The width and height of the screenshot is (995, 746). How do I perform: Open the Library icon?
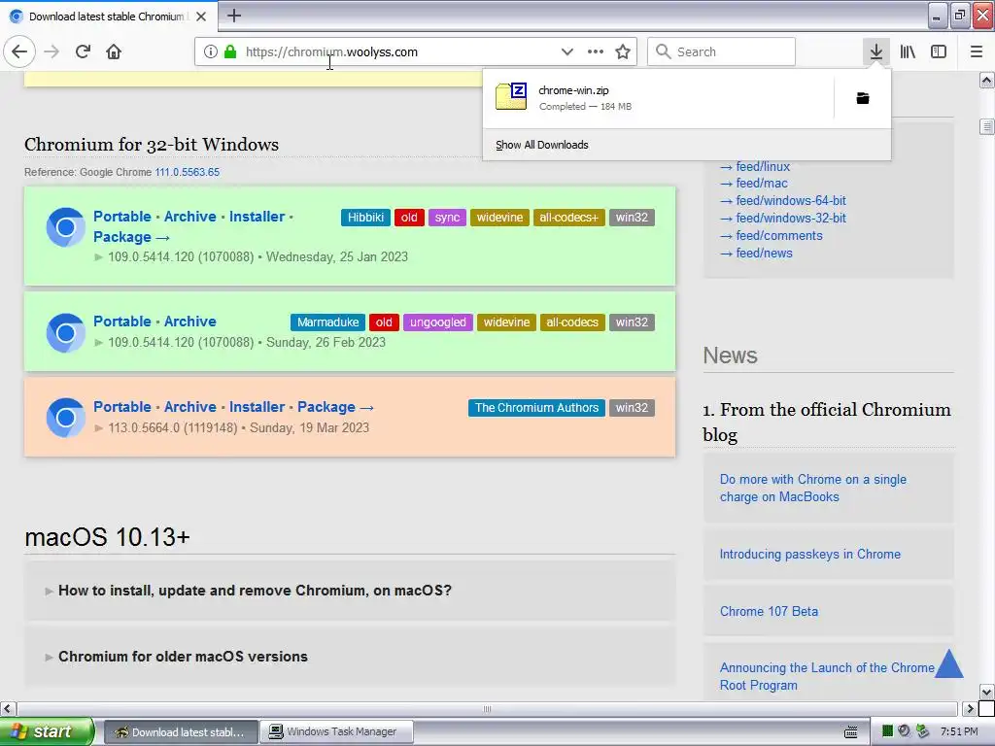pos(909,51)
